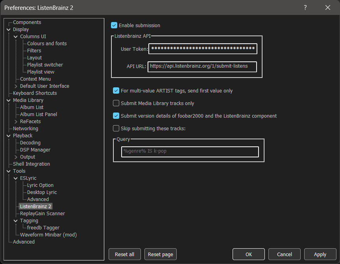340x264 pixels.
Task: Open Album List Panel settings
Action: click(x=39, y=114)
